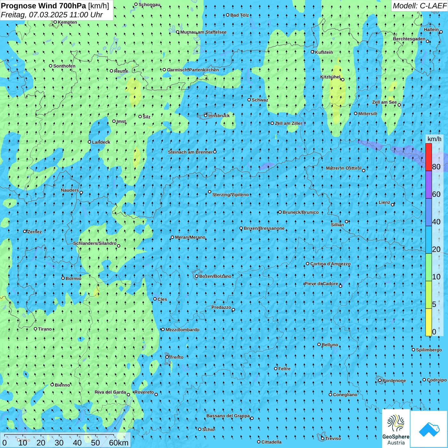This screenshot has height=448, width=448.
Task: Click the 'Sillian' label
Action: [x=337, y=225]
